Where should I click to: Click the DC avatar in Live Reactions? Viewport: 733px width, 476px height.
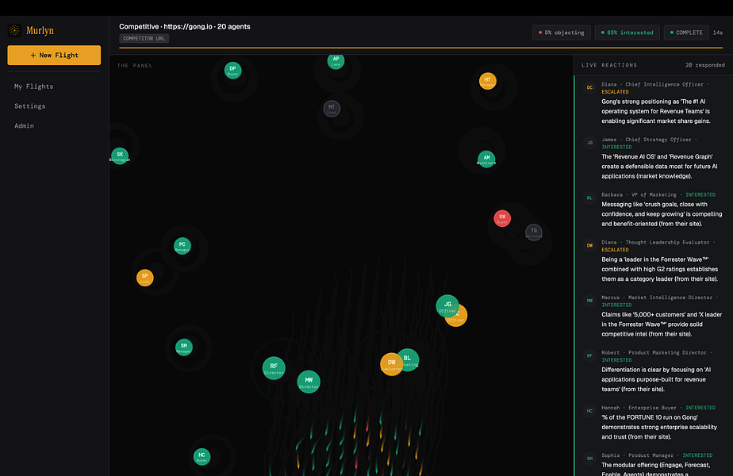pos(589,87)
